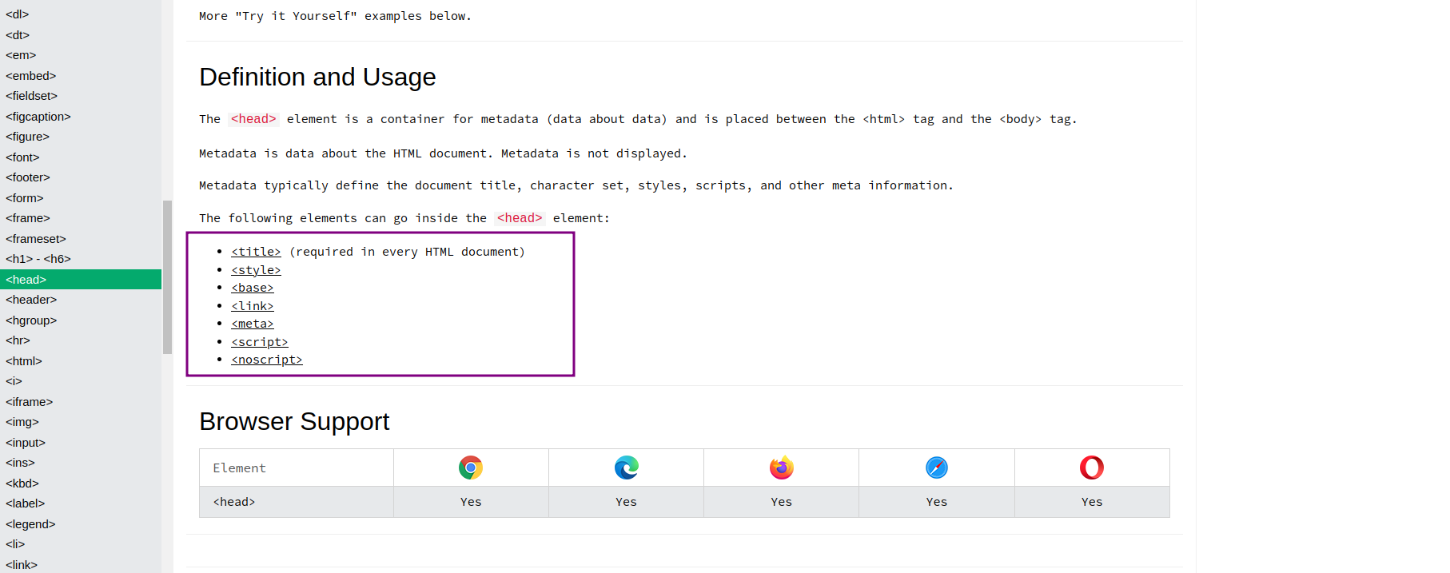Click the <link> bullet list link
The image size is (1450, 573).
pyautogui.click(x=253, y=306)
